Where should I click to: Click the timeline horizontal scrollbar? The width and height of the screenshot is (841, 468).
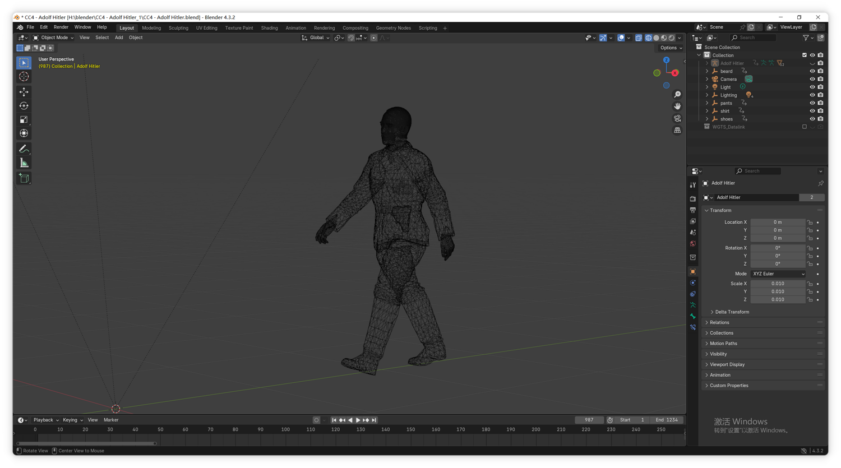(x=87, y=443)
